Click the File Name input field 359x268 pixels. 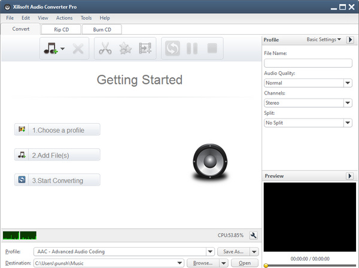308,63
